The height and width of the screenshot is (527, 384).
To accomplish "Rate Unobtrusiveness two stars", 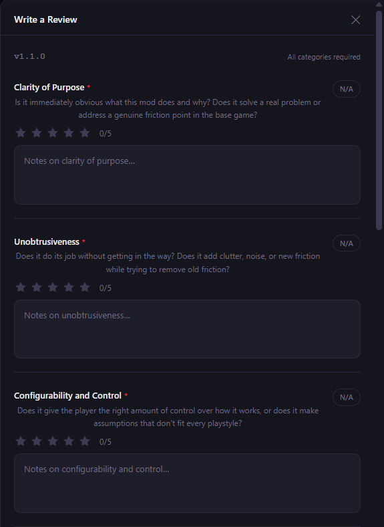I will (x=37, y=288).
